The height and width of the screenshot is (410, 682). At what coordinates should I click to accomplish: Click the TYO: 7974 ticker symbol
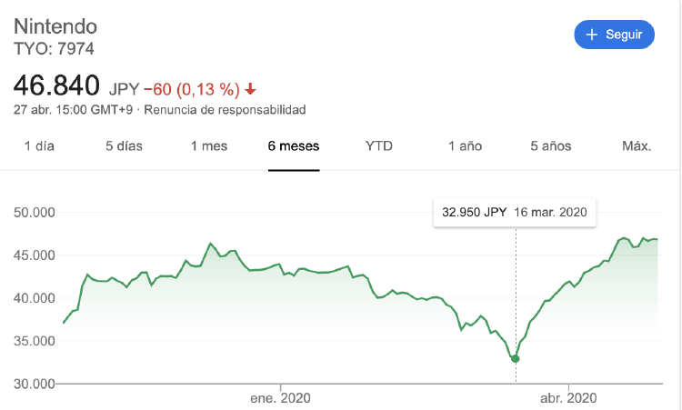tap(54, 49)
